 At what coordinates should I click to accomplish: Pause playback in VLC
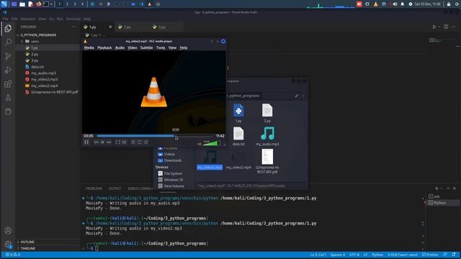click(86, 142)
